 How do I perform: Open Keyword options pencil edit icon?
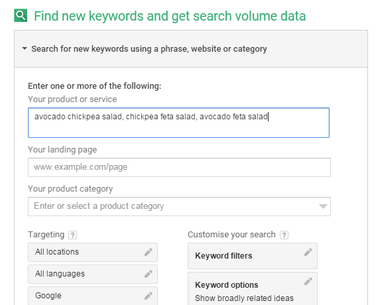308,281
